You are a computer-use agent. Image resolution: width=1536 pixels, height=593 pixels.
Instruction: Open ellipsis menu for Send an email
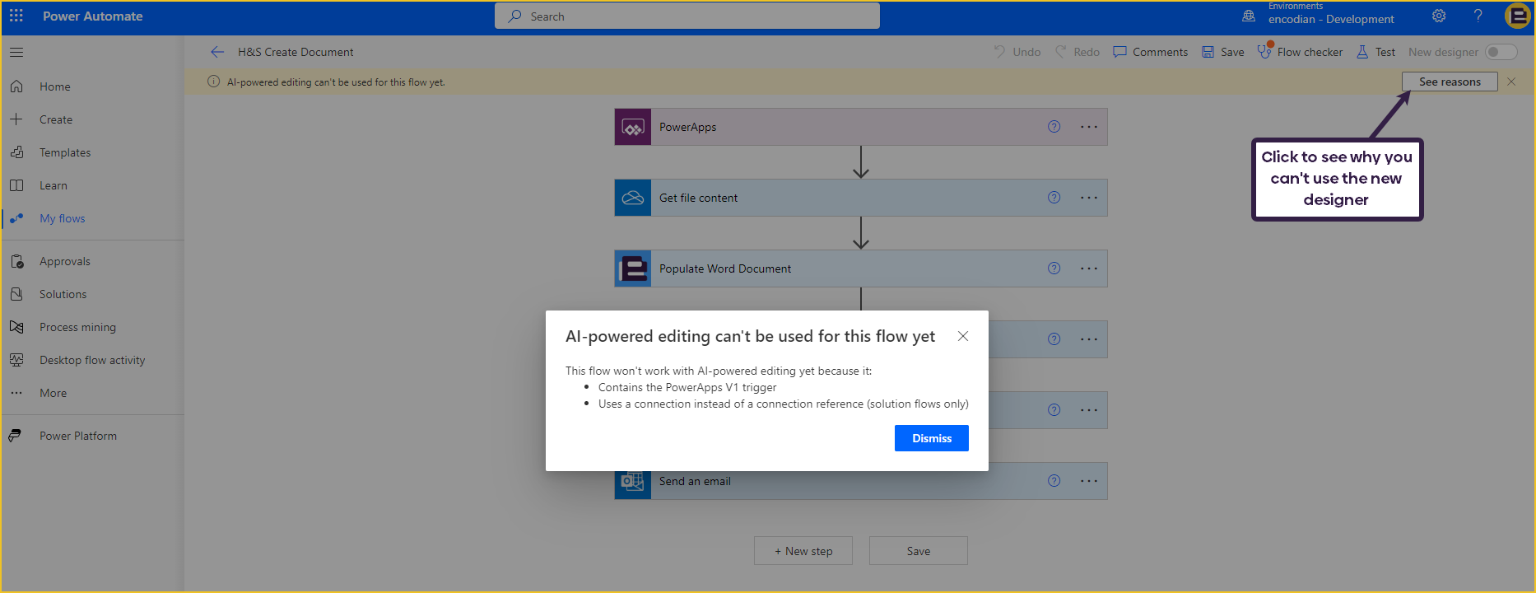click(1089, 481)
